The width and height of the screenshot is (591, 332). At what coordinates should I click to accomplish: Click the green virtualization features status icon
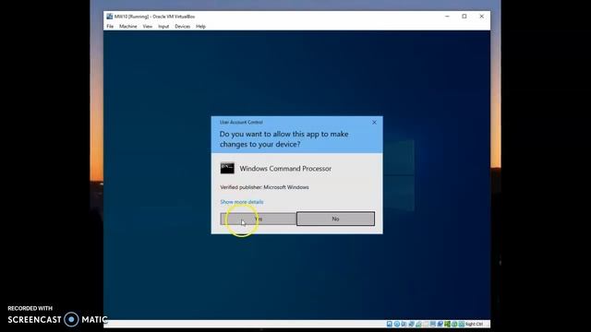coord(447,324)
